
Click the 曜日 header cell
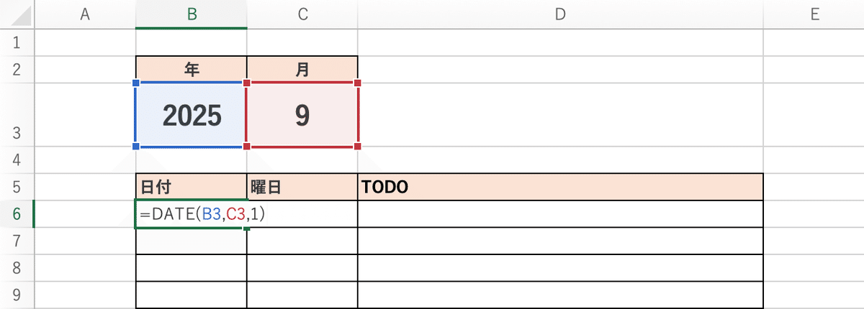(x=302, y=187)
